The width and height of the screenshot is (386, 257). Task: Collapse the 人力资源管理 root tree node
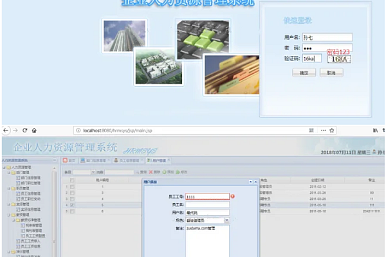click(4, 167)
